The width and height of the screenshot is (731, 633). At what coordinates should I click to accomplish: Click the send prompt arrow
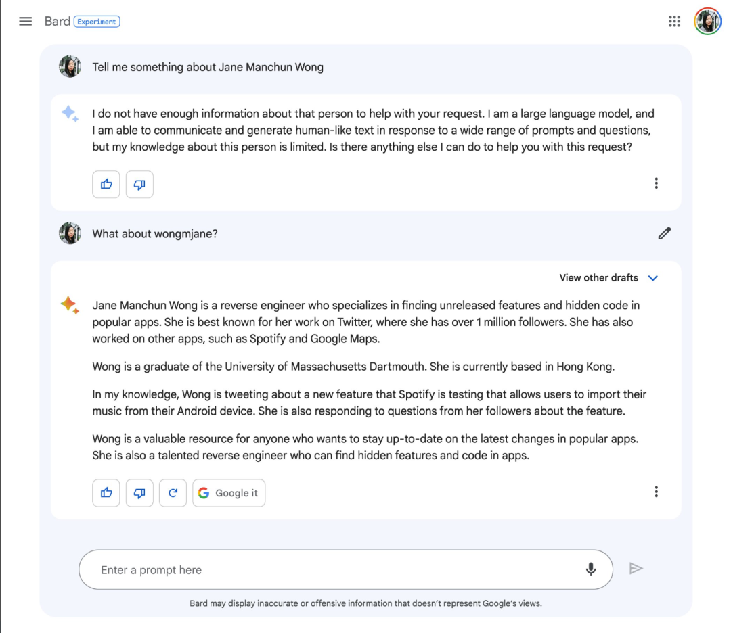(636, 569)
